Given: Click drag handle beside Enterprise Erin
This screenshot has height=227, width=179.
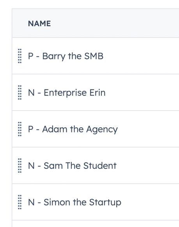Looking at the screenshot, I should pyautogui.click(x=20, y=93).
